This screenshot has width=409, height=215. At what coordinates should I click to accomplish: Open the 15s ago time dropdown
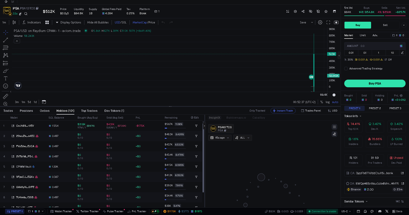point(220,138)
